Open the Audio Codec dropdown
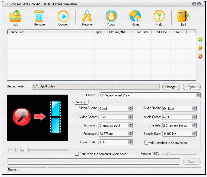The height and width of the screenshot is (177, 207). [x=179, y=117]
